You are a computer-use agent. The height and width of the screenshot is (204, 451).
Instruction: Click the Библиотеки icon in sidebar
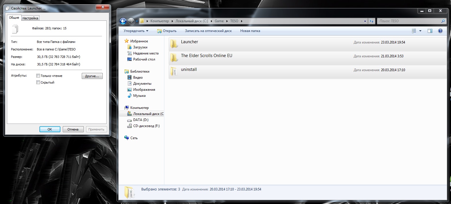point(126,71)
